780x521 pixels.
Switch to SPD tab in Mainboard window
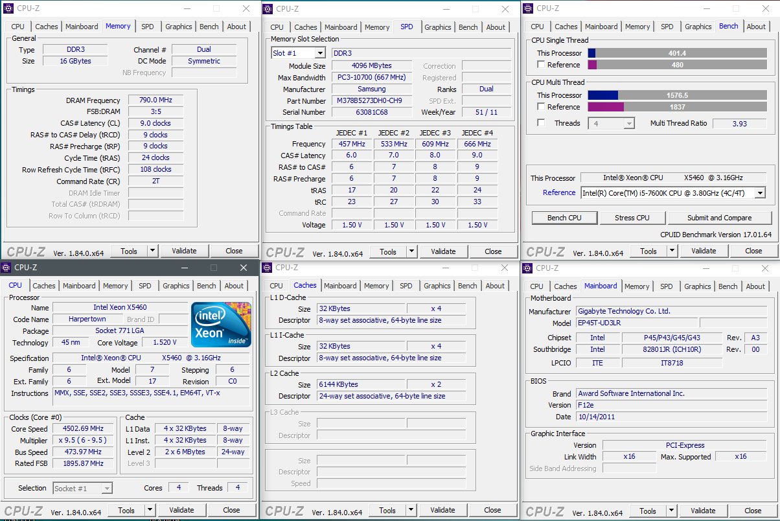(667, 286)
